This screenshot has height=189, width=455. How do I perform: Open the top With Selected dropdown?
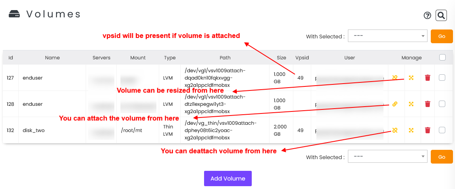(388, 36)
